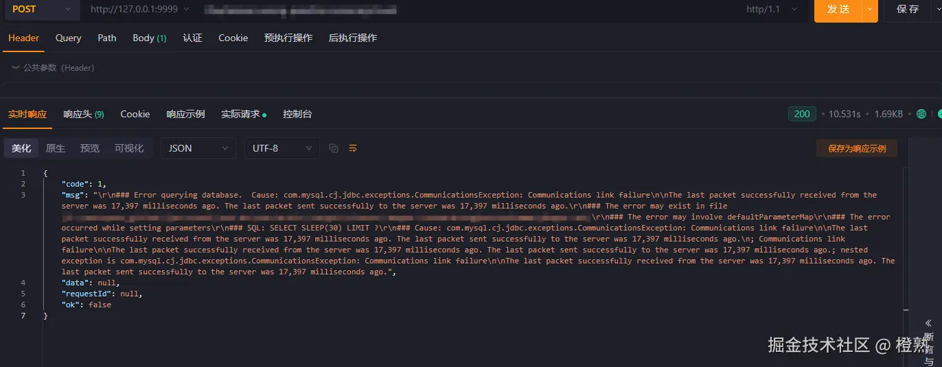The height and width of the screenshot is (367, 942).
Task: Expand the 公共参数 (Header) section
Action: [x=53, y=68]
